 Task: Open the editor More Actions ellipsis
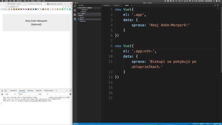(x=221, y=6)
